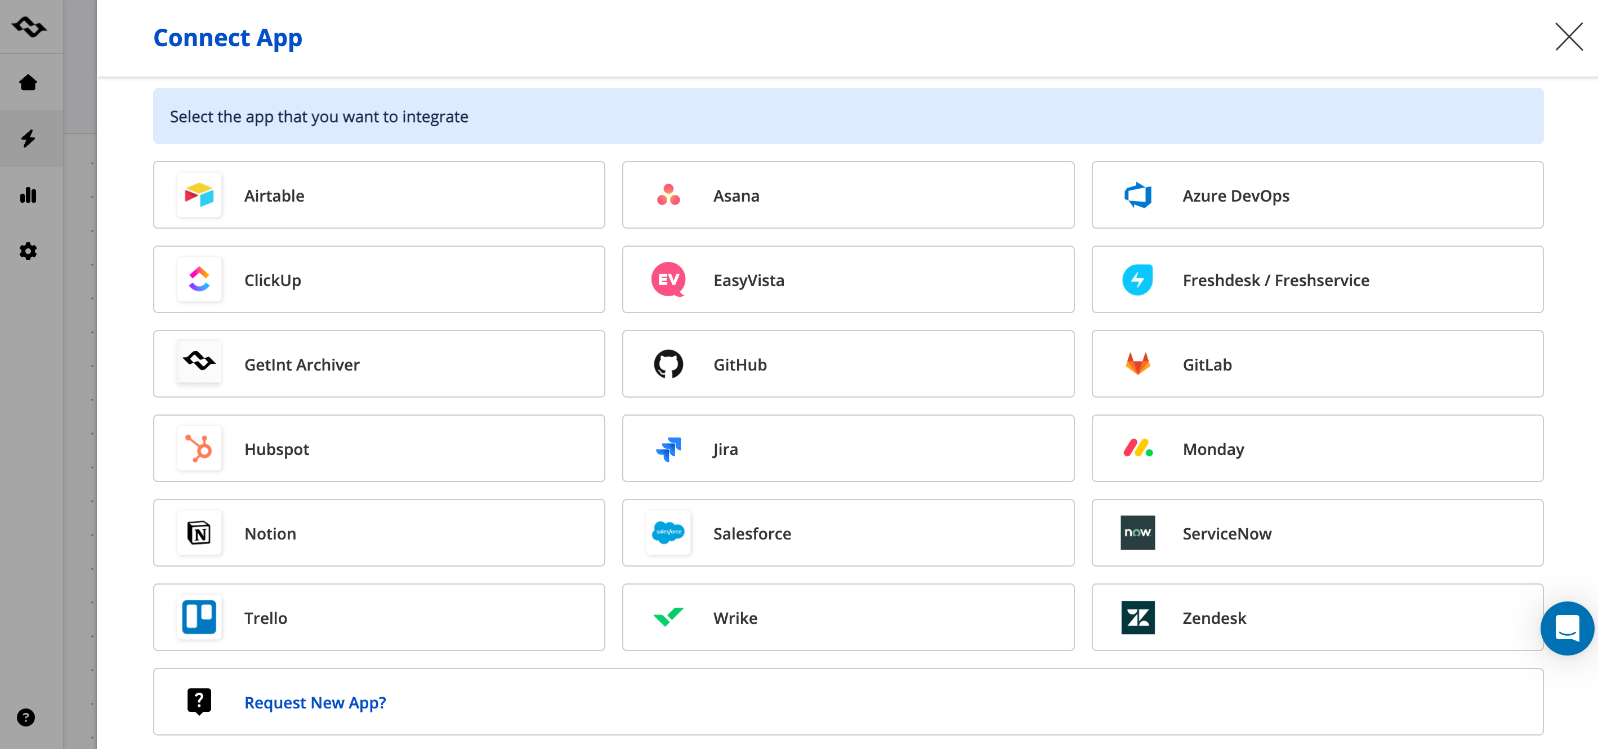
Task: Pick the Jira app label
Action: tap(725, 449)
